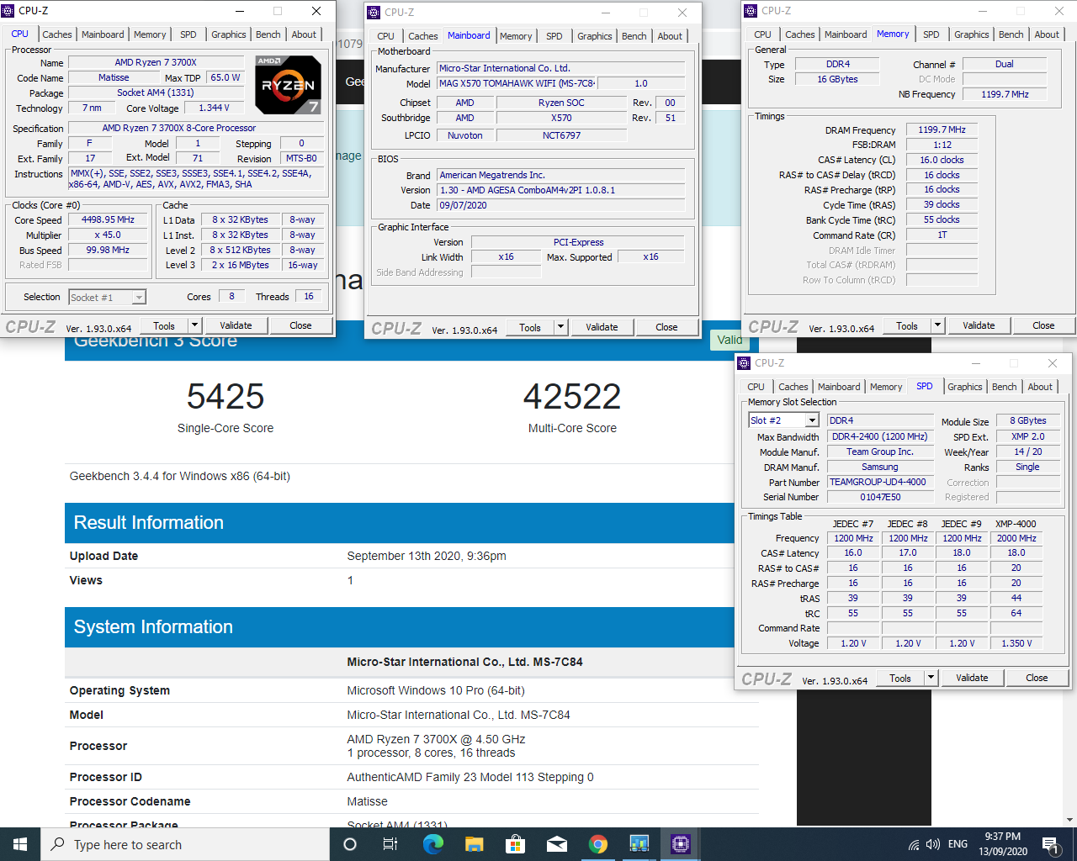Image resolution: width=1077 pixels, height=861 pixels.
Task: Open Microsoft Store from the taskbar
Action: click(515, 844)
